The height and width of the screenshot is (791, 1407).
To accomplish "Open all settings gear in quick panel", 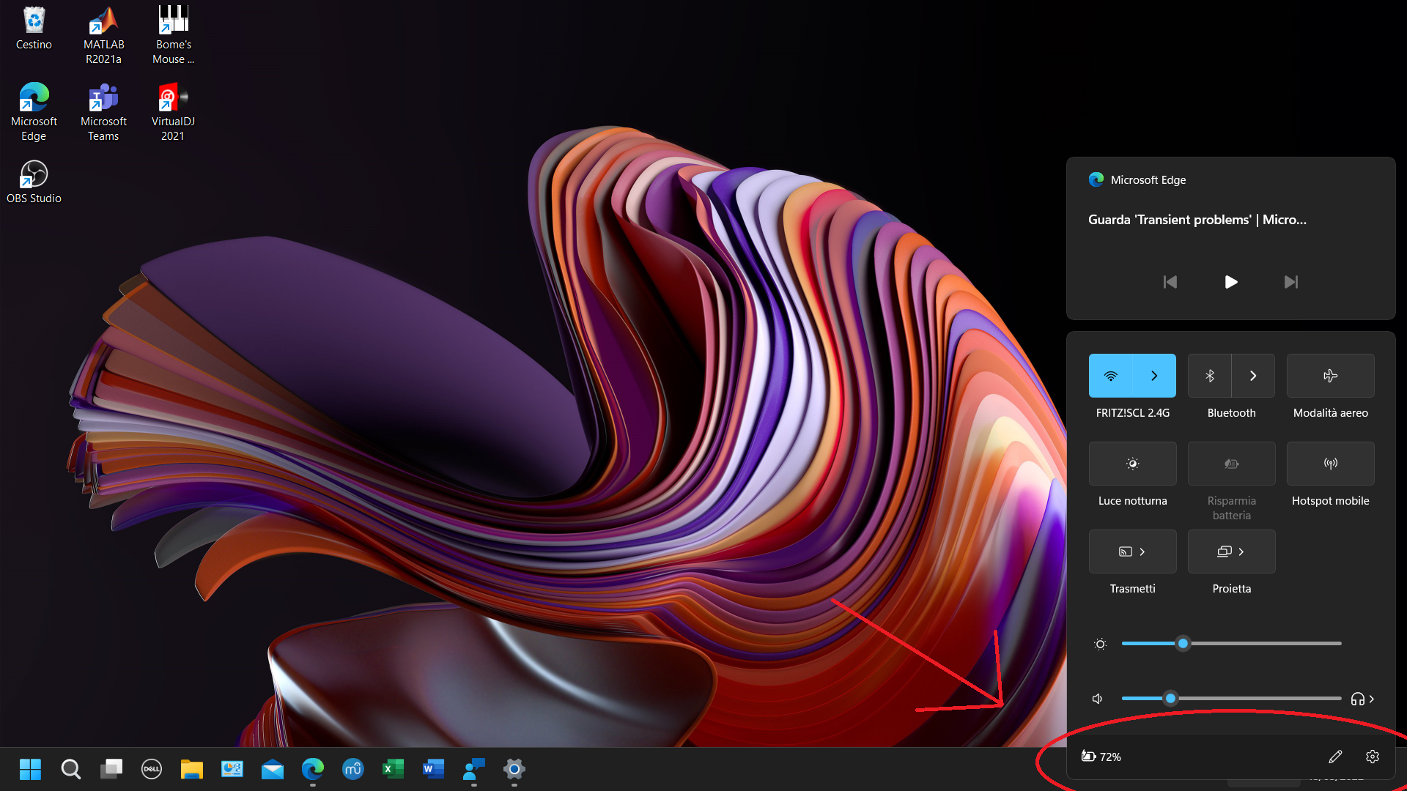I will pyautogui.click(x=1373, y=757).
